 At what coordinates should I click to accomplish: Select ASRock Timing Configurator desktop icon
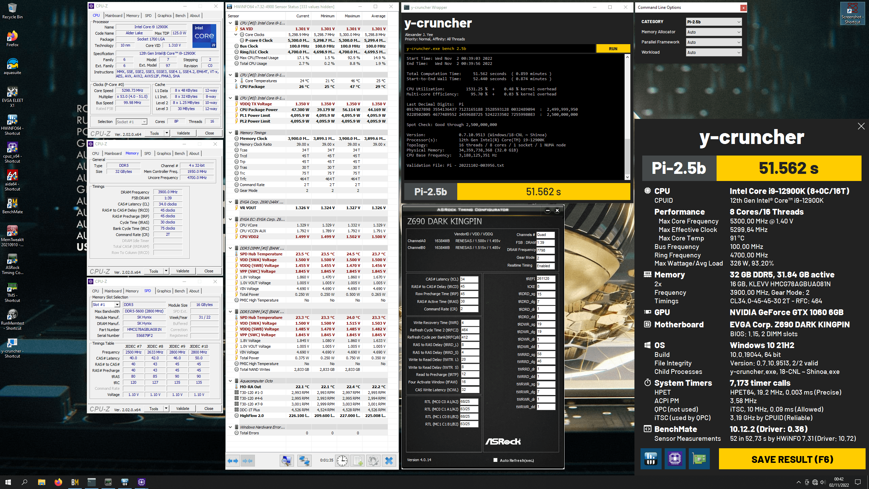click(12, 264)
